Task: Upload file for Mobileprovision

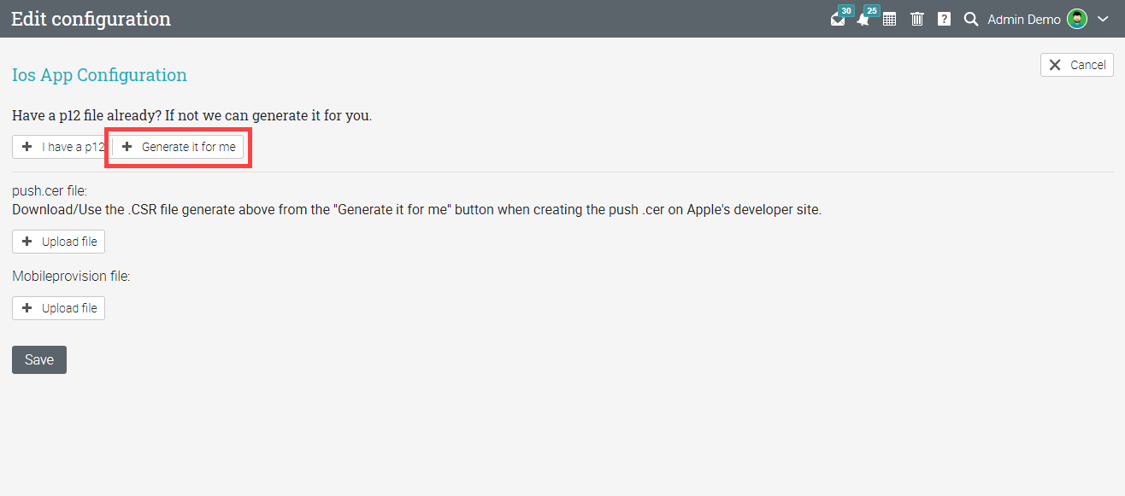Action: (x=58, y=308)
